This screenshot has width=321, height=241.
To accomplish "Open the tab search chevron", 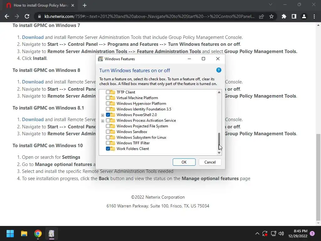I will (271, 4).
